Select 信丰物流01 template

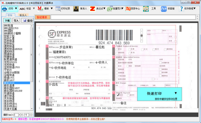[10, 104]
